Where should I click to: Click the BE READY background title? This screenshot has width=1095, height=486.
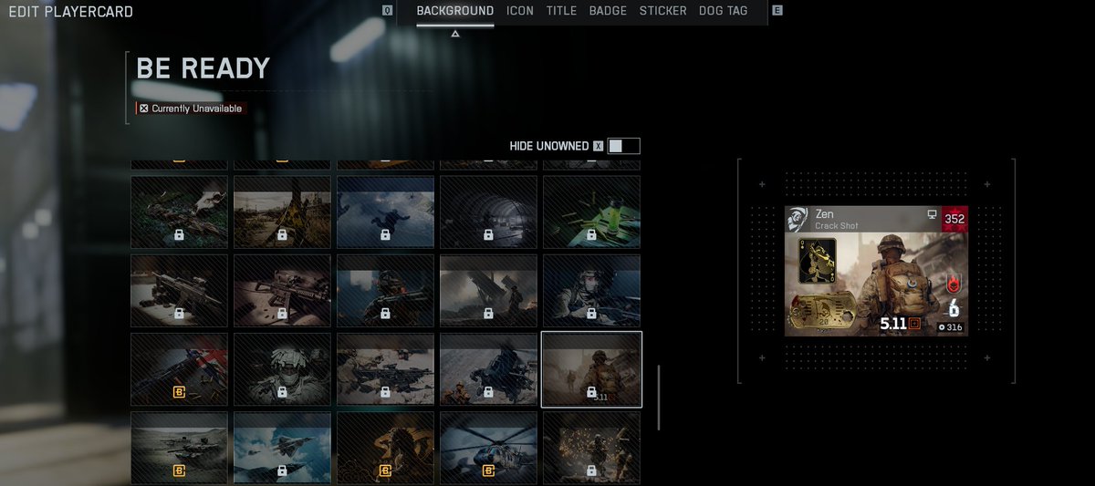click(203, 68)
